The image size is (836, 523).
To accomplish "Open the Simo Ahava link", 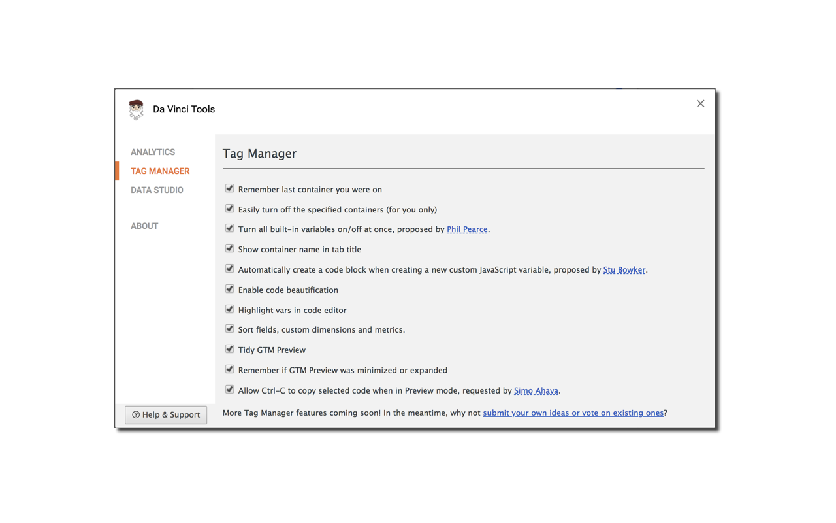I will [536, 391].
